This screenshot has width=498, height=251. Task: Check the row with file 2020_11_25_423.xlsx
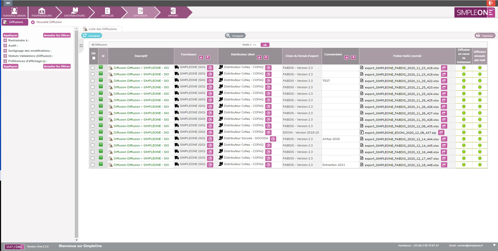92,87
